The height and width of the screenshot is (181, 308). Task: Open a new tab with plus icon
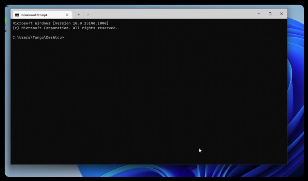(x=79, y=15)
